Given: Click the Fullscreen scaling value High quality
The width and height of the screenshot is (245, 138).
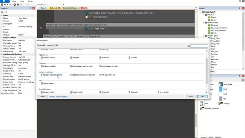Looking at the screenshot, I should (23, 62).
